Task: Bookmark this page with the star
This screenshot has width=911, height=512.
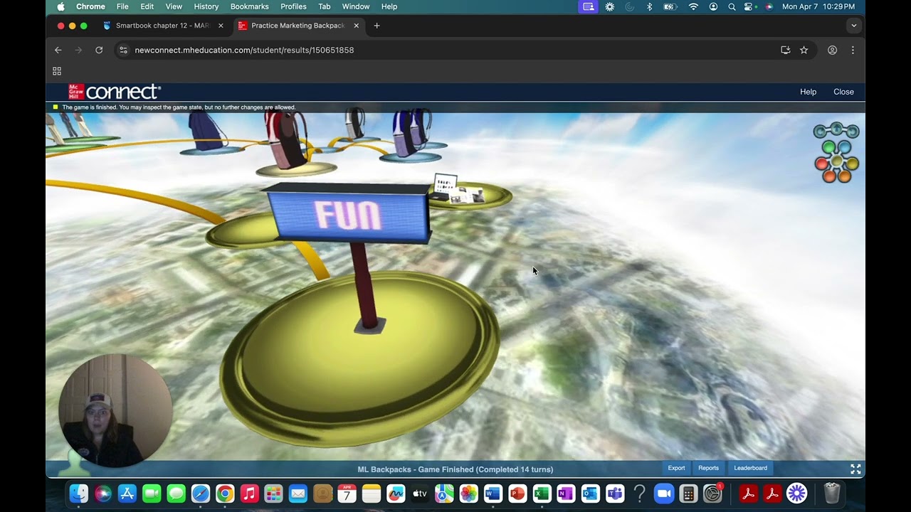Action: pos(804,50)
